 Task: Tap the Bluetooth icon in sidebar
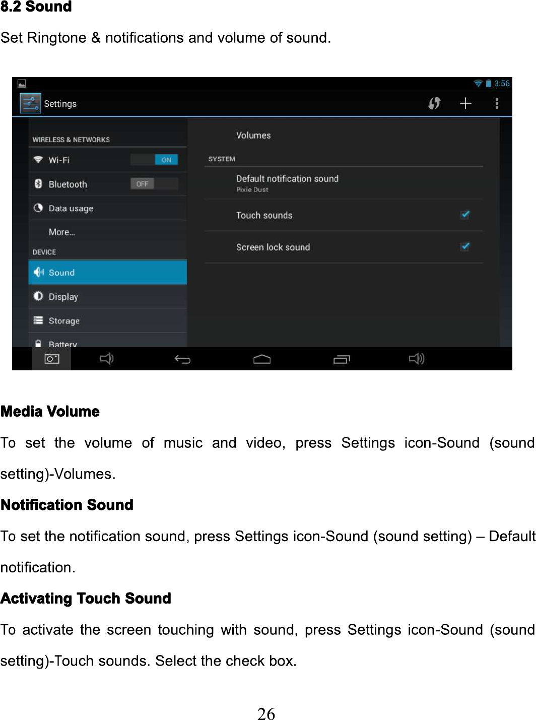38,183
